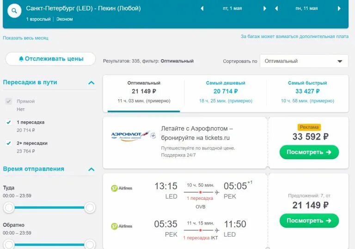This screenshot has height=249, width=355.
Task: Uncheck the 2+ пересадки checkbox
Action: coord(8,143)
